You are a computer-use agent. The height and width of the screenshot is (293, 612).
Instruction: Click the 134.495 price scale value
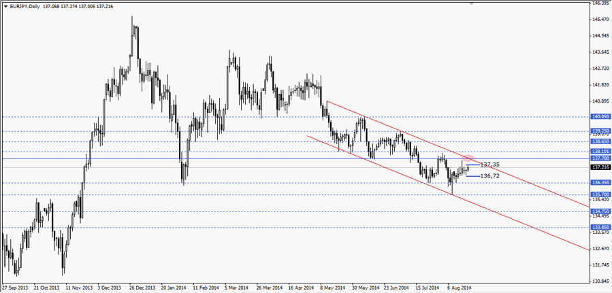pos(601,216)
